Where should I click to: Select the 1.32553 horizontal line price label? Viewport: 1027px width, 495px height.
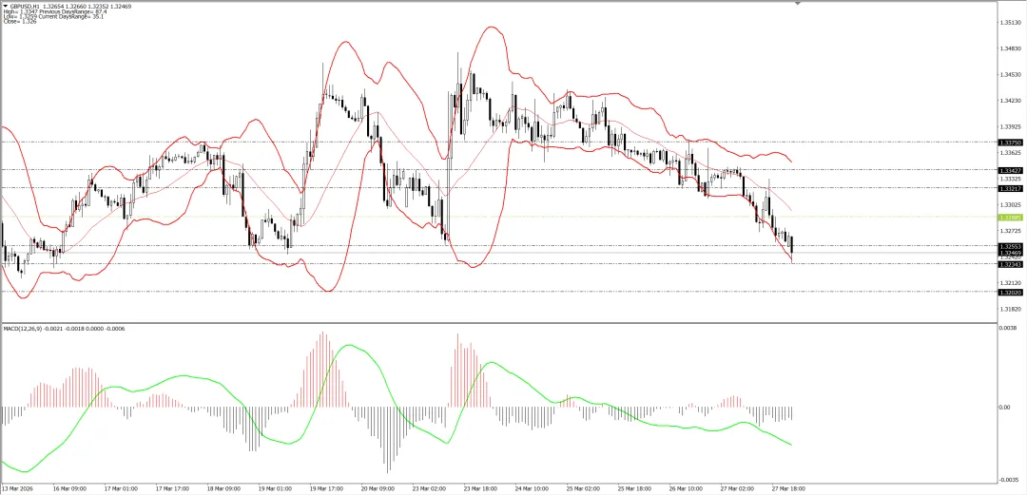tap(1010, 245)
